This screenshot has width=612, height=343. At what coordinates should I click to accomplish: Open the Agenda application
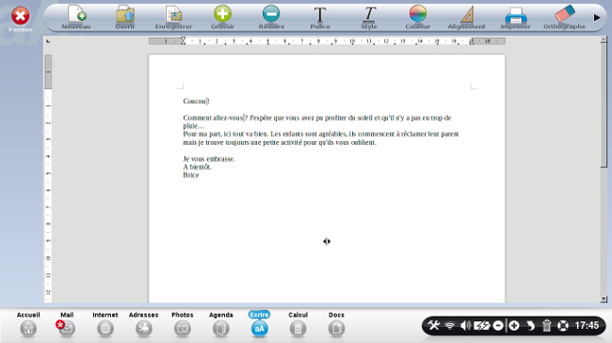coord(221,324)
